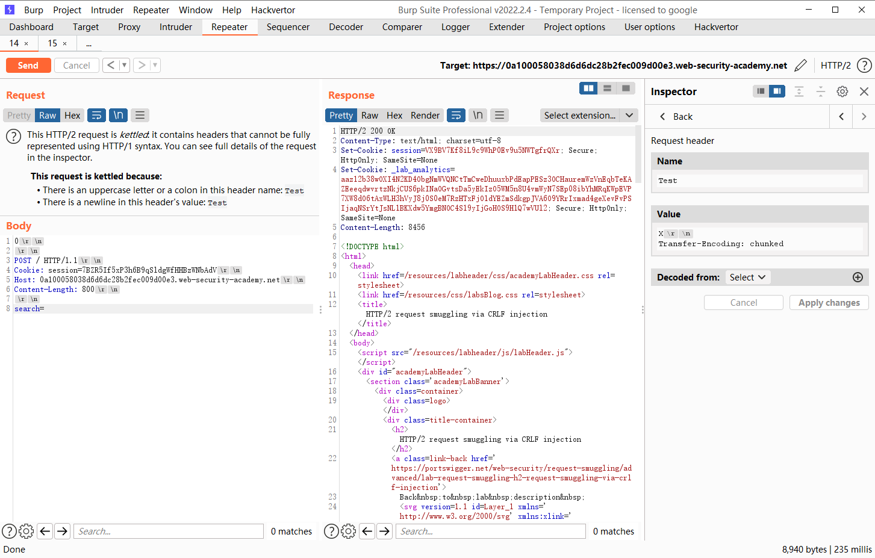This screenshot has height=558, width=875.
Task: Open request search settings gear
Action: pos(26,532)
